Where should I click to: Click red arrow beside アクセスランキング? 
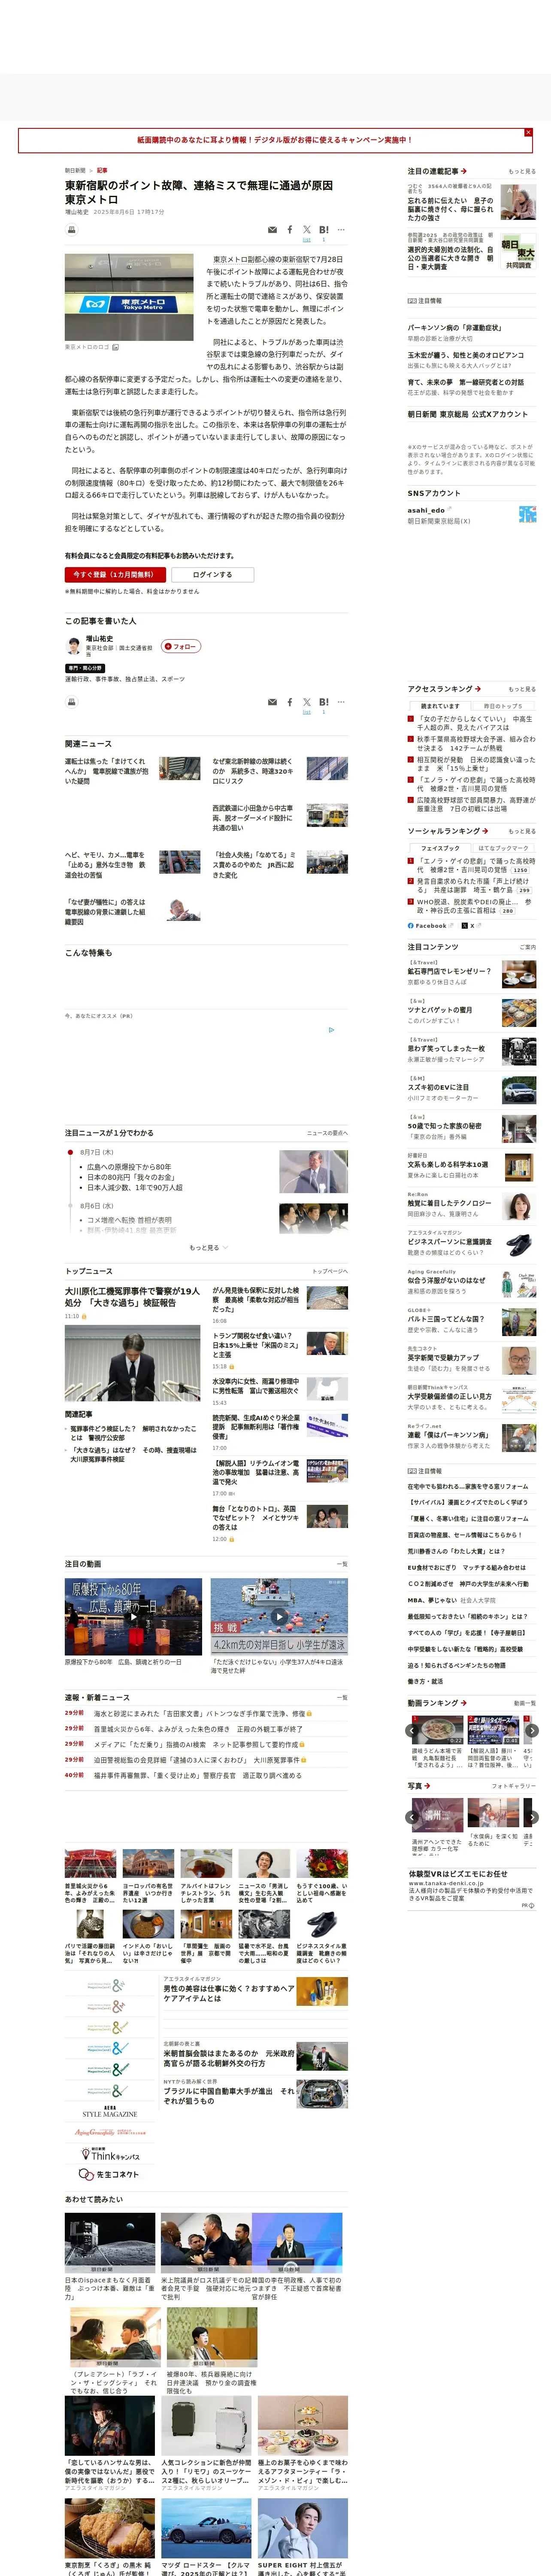point(478,689)
